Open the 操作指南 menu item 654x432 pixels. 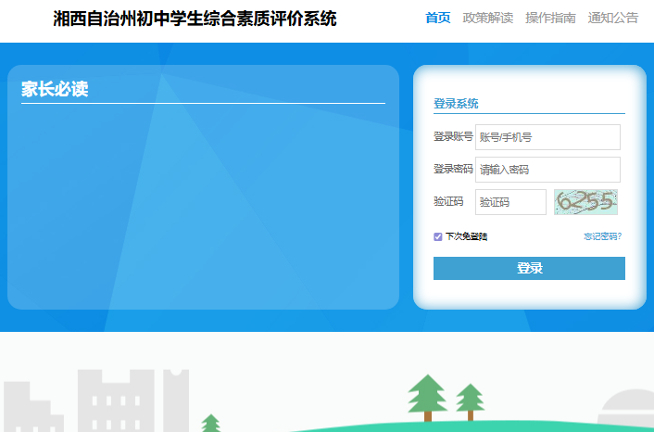point(550,18)
